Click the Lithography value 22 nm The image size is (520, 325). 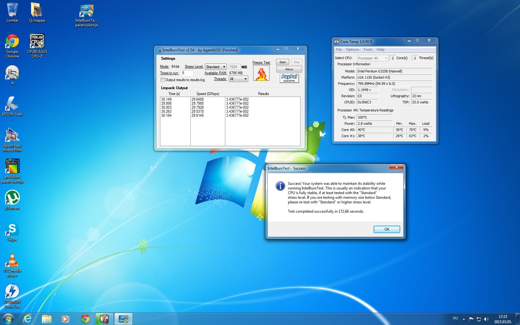point(422,96)
